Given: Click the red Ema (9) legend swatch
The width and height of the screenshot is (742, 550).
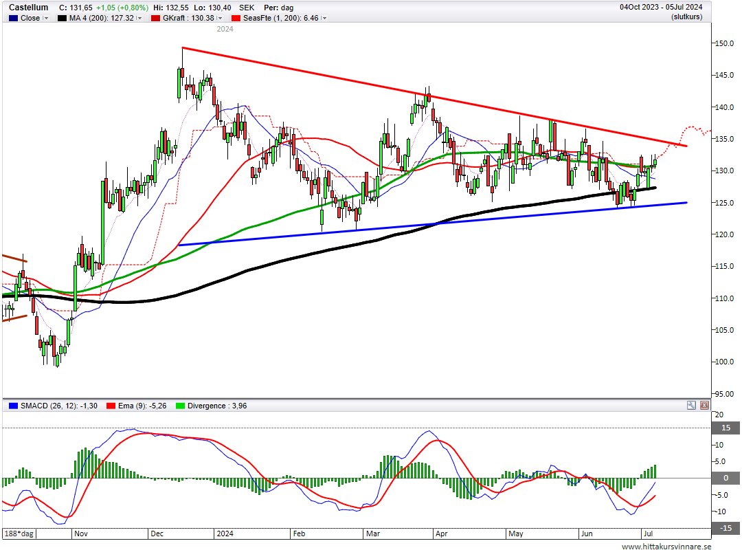Looking at the screenshot, I should click(x=111, y=406).
